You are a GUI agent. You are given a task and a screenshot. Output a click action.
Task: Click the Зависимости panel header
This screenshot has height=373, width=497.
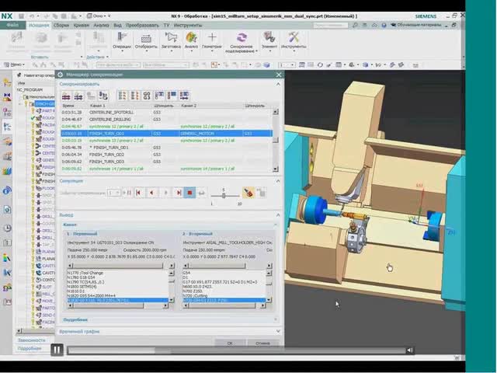[x=31, y=340]
